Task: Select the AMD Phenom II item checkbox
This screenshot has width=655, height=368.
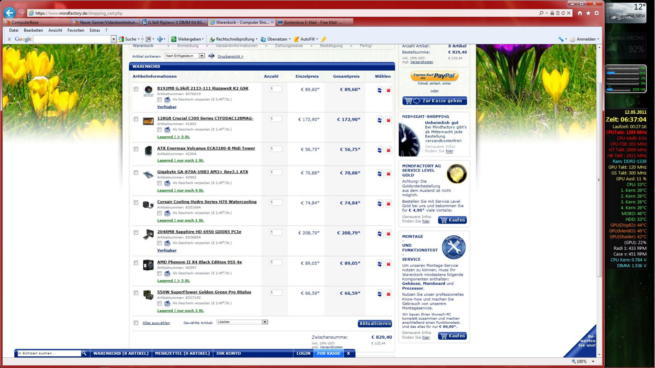Action: 136,263
